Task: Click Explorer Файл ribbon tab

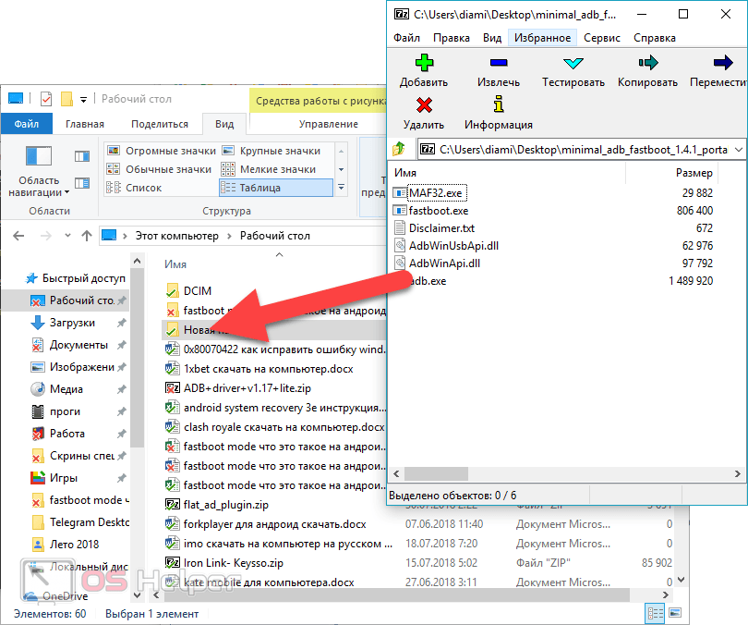Action: [26, 124]
